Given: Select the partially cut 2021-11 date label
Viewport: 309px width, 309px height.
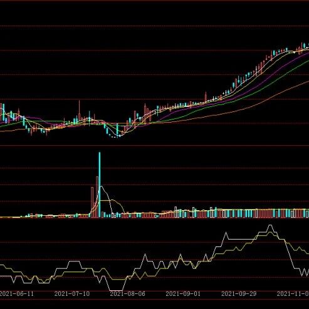Looking at the screenshot, I should pyautogui.click(x=293, y=294).
